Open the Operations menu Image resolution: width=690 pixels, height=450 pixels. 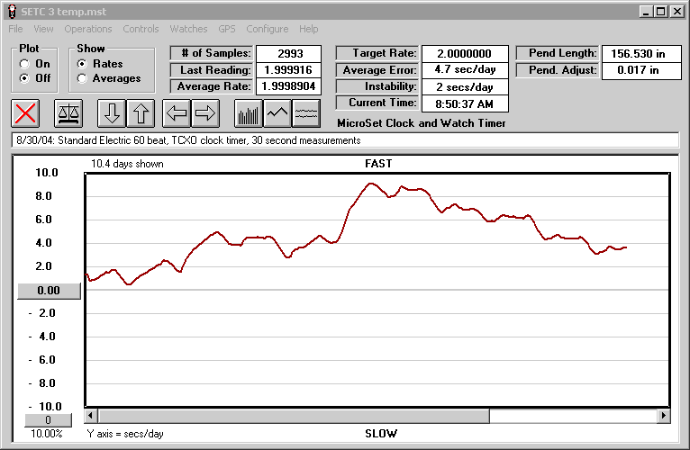click(x=88, y=30)
